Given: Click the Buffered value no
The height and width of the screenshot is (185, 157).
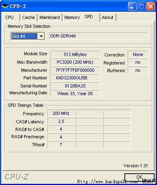Looking at the screenshot, I should coord(138,70).
